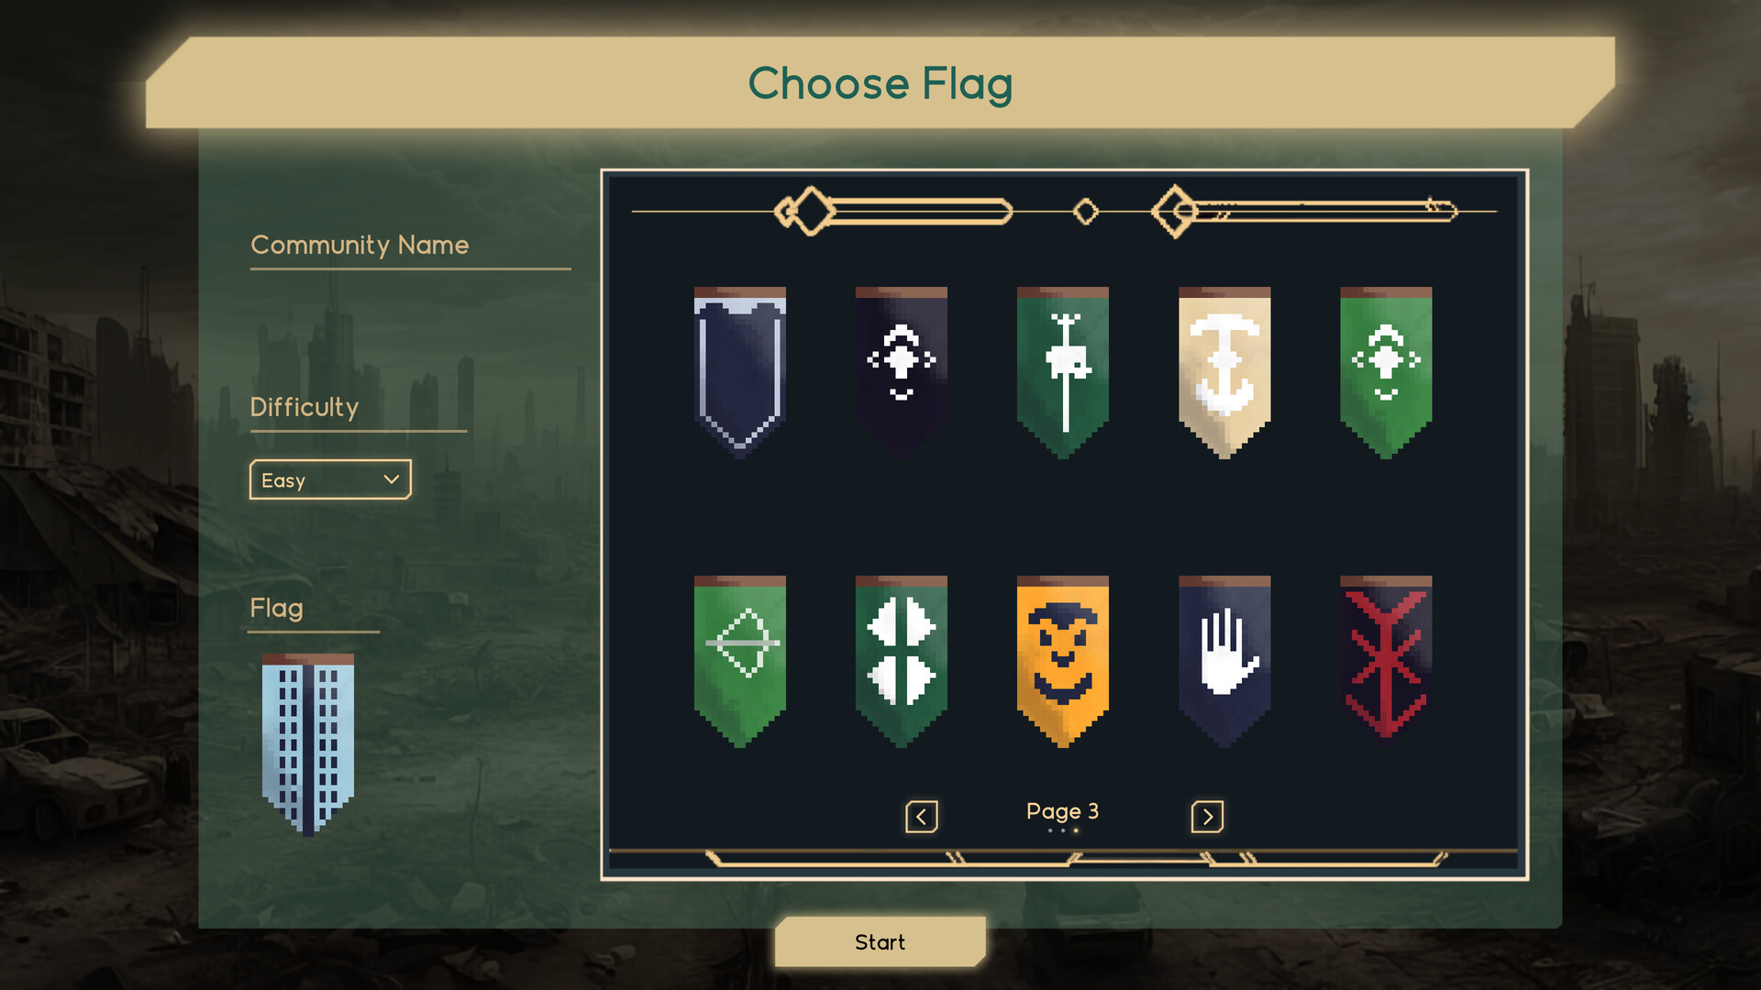Select the orange smiley face flag
Image resolution: width=1761 pixels, height=990 pixels.
tap(1063, 660)
